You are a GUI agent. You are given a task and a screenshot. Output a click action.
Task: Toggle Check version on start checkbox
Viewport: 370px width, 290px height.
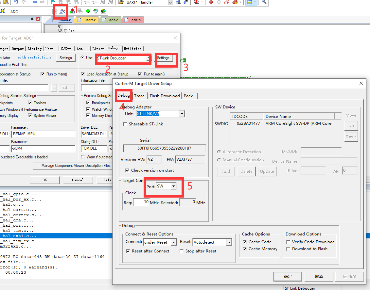click(127, 170)
